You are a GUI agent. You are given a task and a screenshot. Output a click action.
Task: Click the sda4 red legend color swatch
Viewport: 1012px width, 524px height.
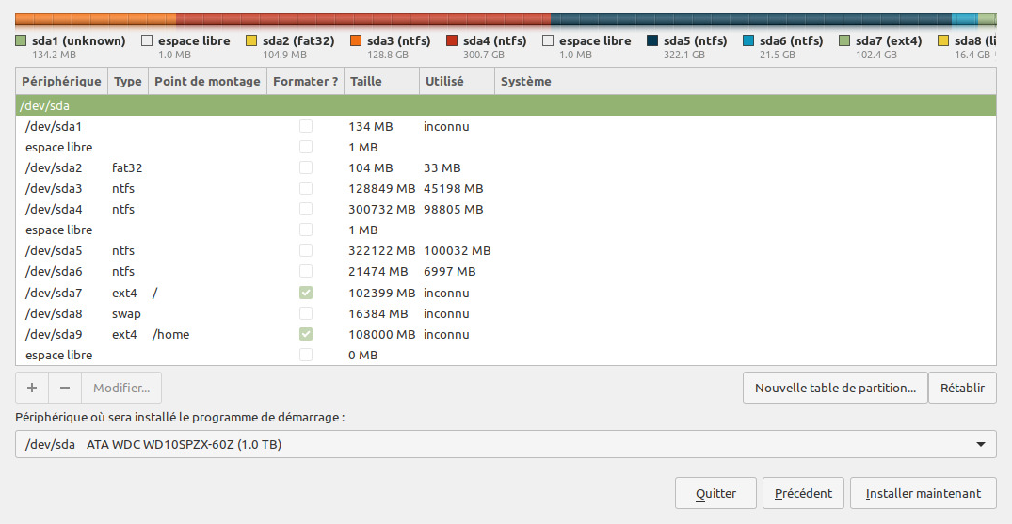[452, 41]
